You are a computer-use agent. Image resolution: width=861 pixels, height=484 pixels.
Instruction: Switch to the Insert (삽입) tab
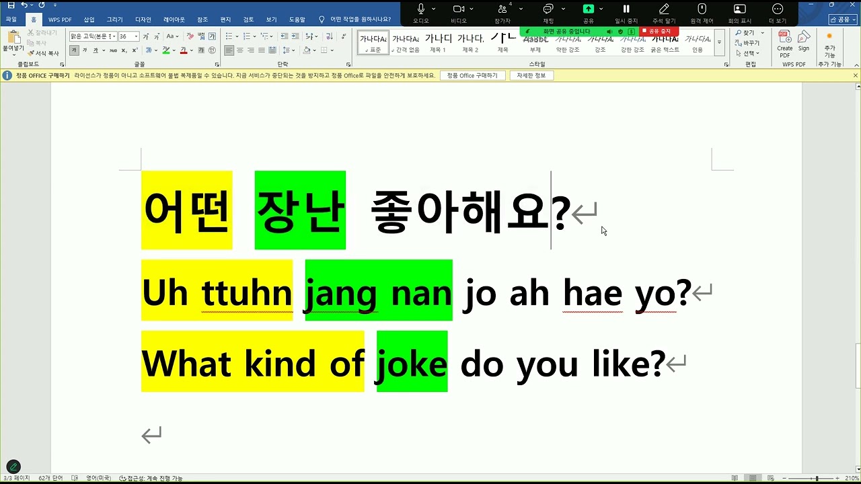(x=89, y=19)
